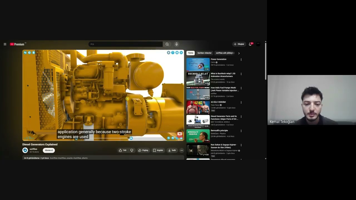The height and width of the screenshot is (200, 356).
Task: Click the Oluştur create button
Action: (239, 44)
